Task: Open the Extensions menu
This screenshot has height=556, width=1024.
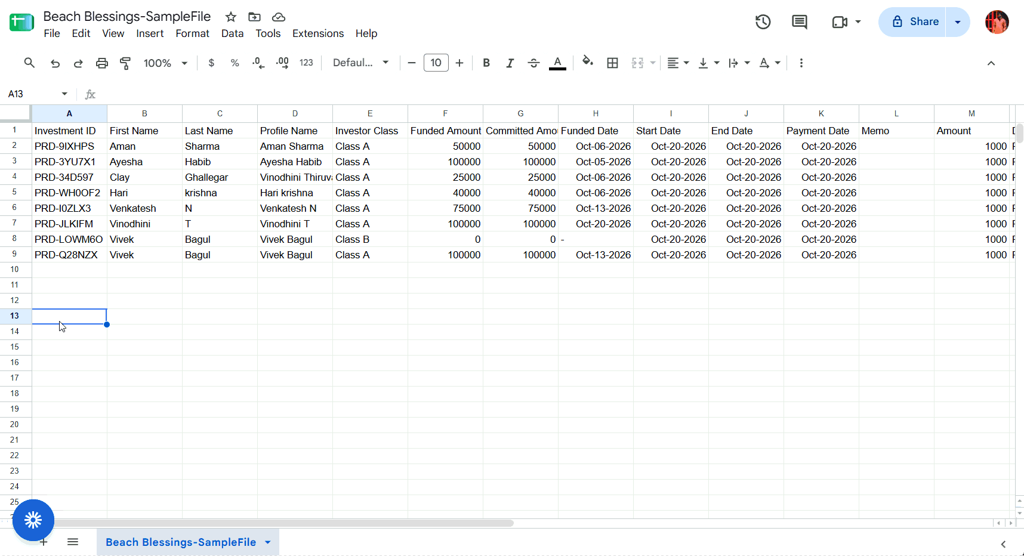Action: tap(318, 33)
